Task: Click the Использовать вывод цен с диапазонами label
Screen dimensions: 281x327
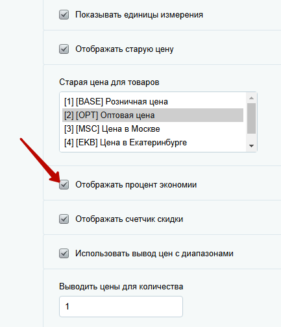Action: (154, 254)
